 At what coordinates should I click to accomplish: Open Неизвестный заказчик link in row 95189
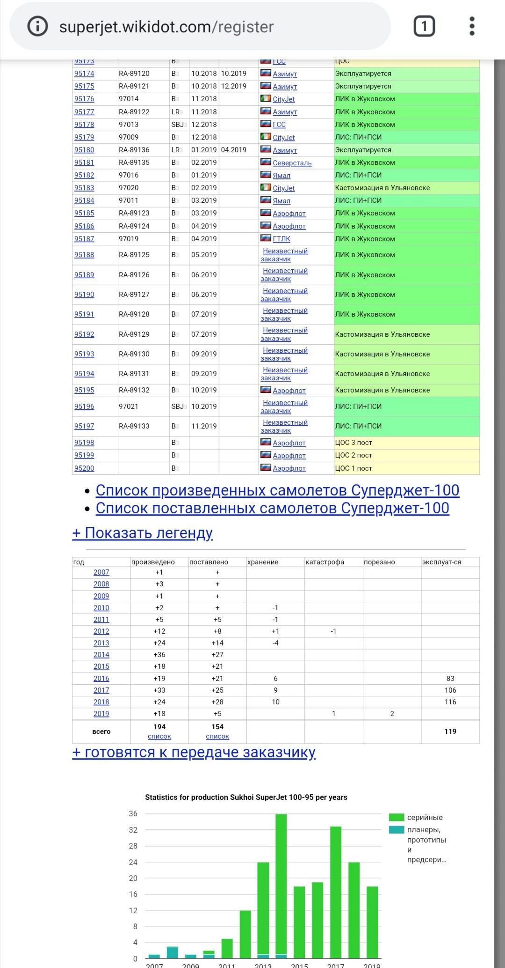point(284,275)
